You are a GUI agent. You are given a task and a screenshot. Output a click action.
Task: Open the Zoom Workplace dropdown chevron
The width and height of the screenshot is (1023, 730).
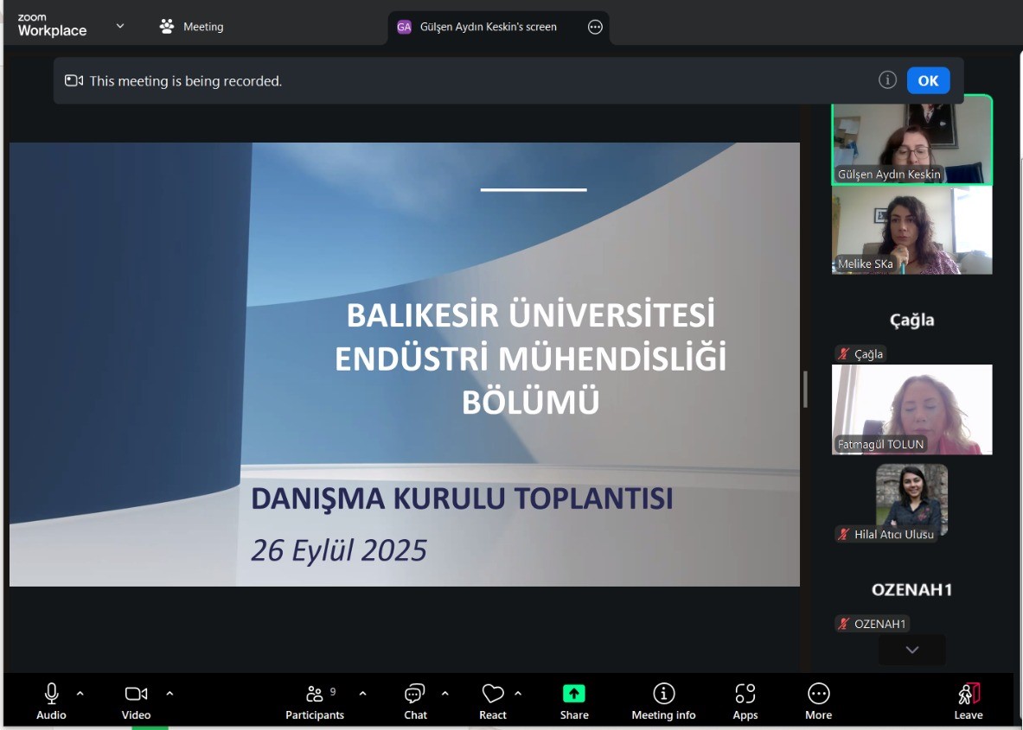(x=120, y=26)
